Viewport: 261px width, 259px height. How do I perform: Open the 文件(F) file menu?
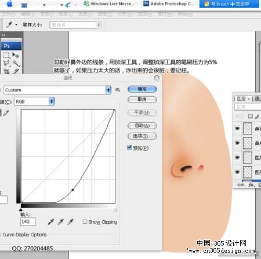click(9, 14)
